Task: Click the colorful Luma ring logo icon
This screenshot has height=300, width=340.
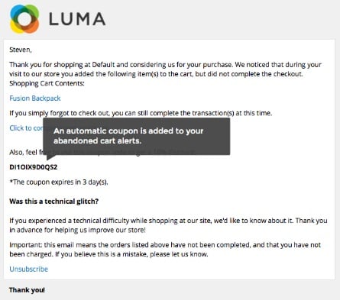Action: click(x=24, y=19)
